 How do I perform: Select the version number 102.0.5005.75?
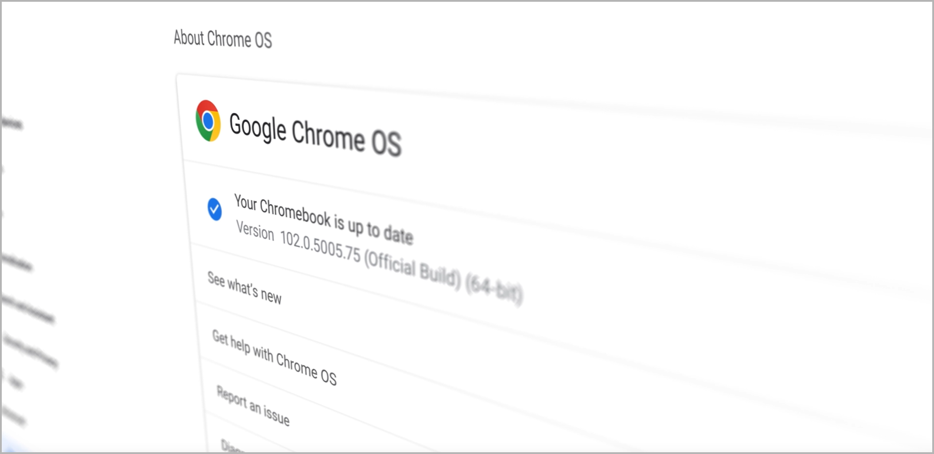(320, 246)
